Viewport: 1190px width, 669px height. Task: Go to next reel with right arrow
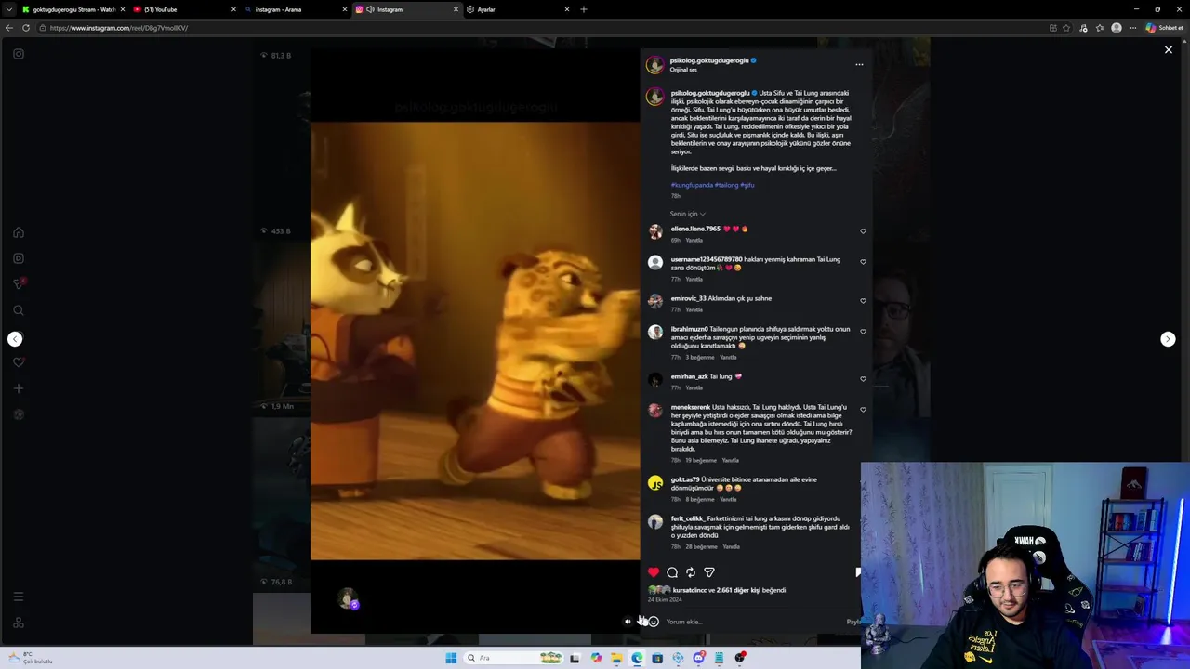tap(1168, 339)
